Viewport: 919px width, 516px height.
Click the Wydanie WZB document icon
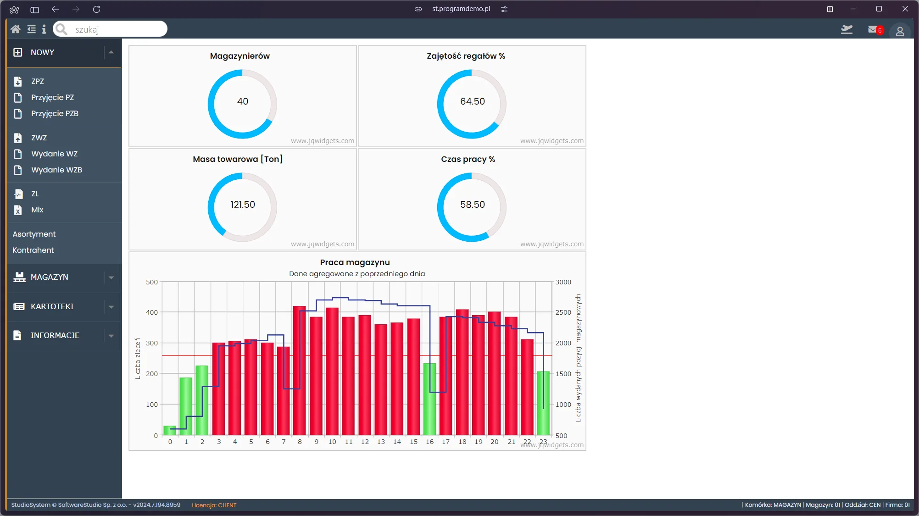18,170
